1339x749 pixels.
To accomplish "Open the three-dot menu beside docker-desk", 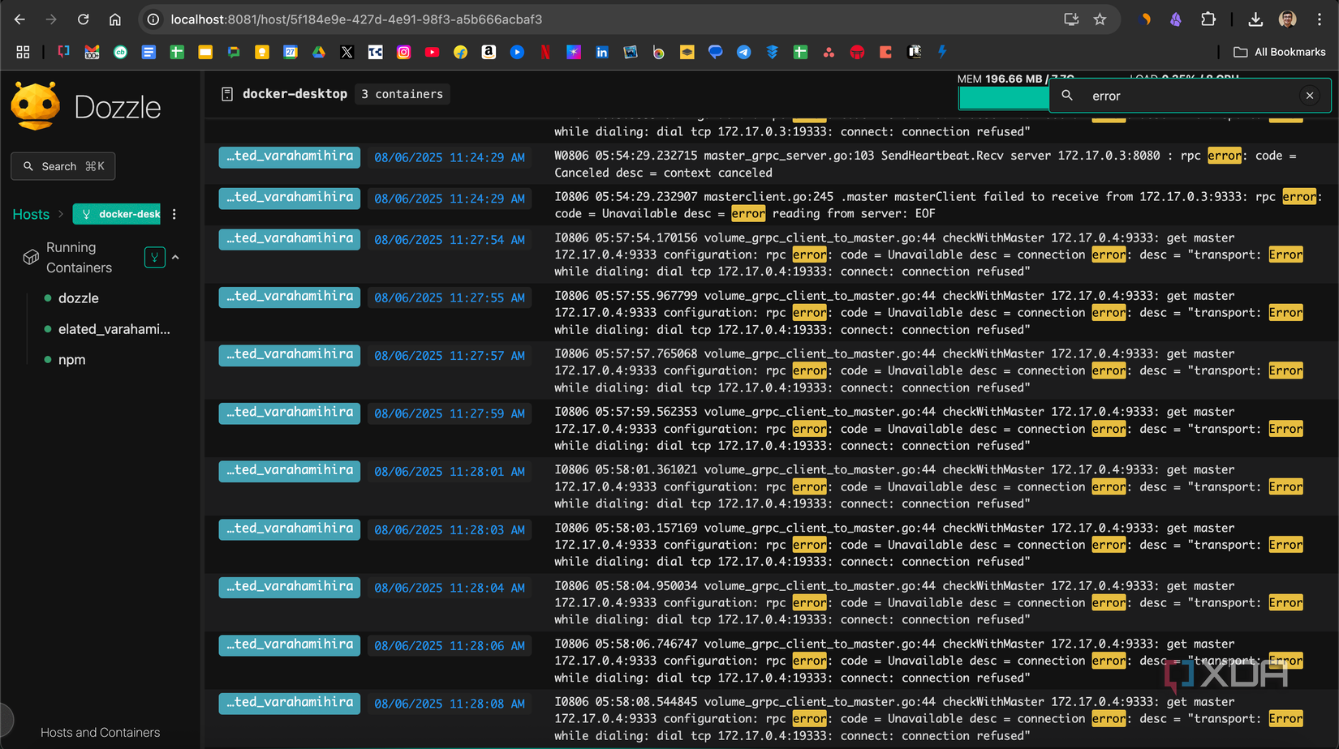I will coord(174,214).
